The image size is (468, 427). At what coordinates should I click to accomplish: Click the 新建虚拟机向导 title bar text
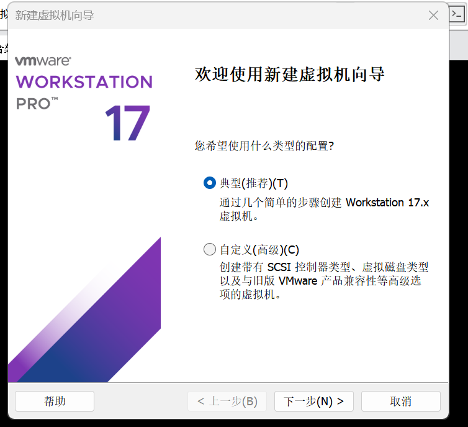(55, 16)
